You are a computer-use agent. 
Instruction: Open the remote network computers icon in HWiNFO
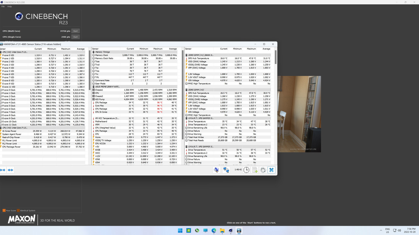pyautogui.click(x=226, y=170)
